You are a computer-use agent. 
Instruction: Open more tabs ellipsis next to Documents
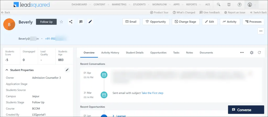[x=242, y=52]
